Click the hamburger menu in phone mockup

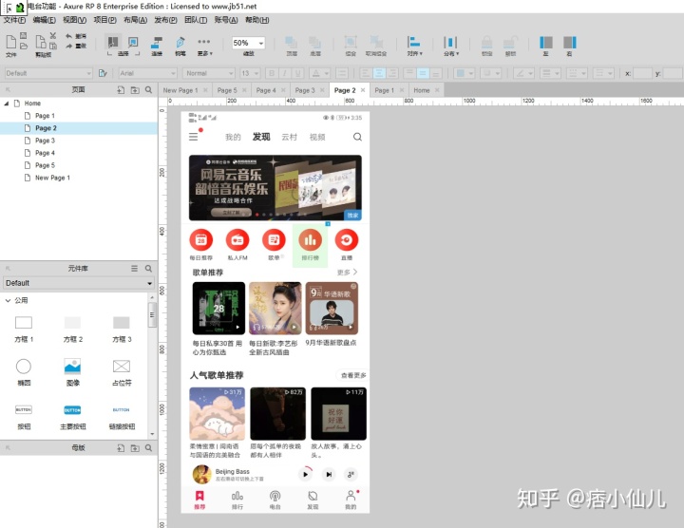coord(193,137)
